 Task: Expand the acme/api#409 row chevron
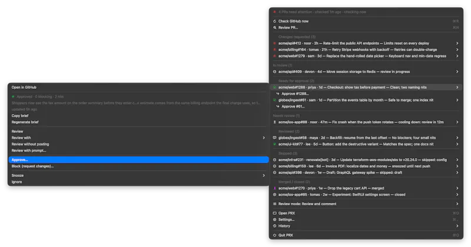(457, 72)
